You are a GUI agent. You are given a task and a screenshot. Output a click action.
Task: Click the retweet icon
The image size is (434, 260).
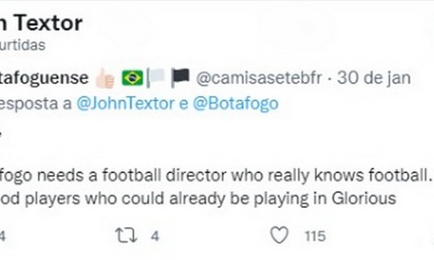click(126, 236)
